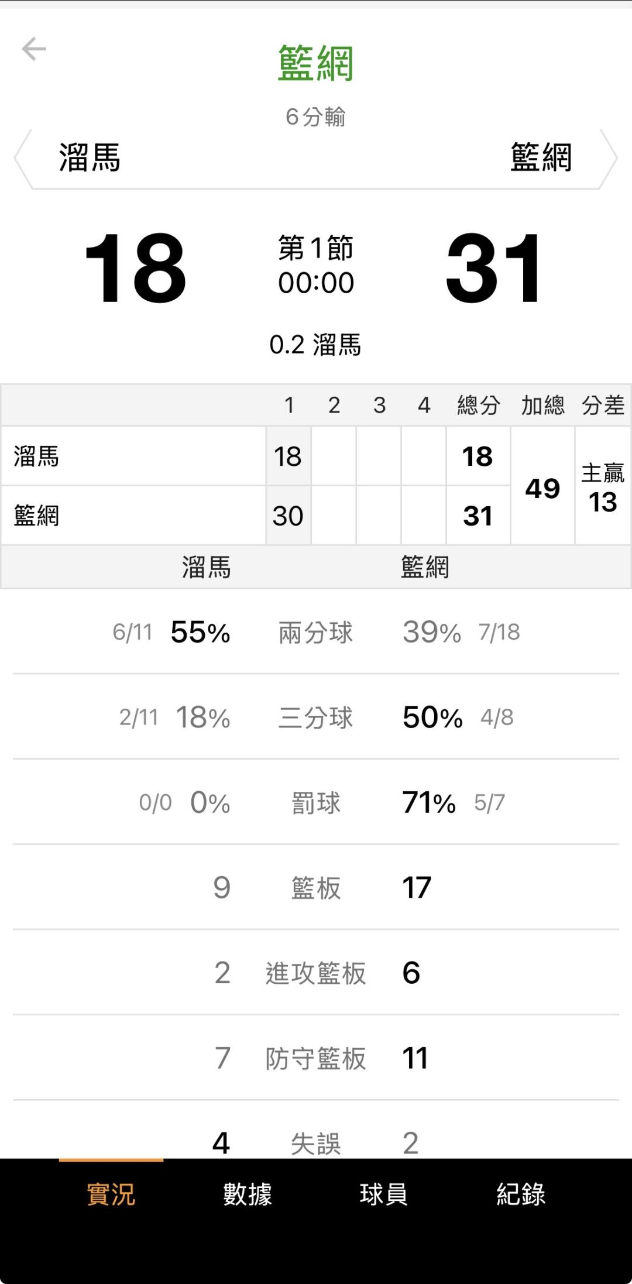Tap the 進攻籃板 stat row
Viewport: 632px width, 1284px height.
tap(315, 973)
